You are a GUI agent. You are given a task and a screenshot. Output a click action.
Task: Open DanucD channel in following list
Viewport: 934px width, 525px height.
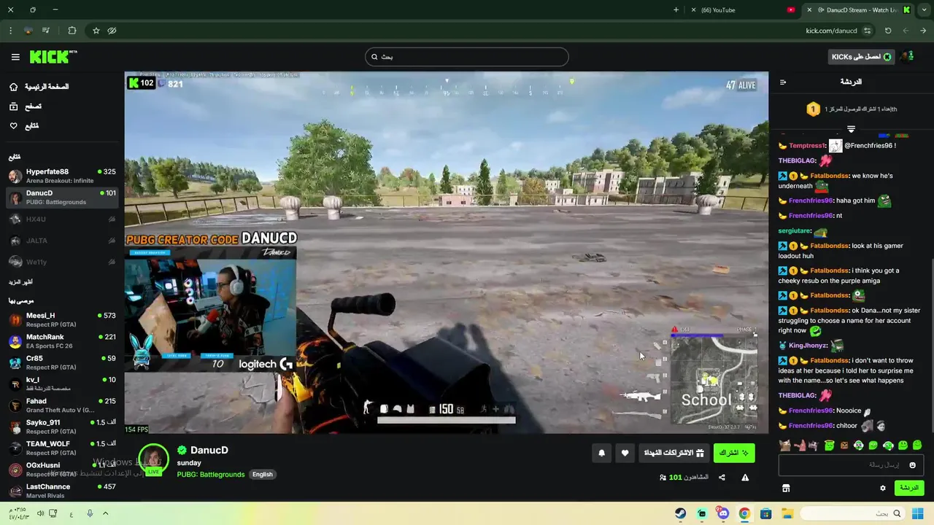point(62,198)
